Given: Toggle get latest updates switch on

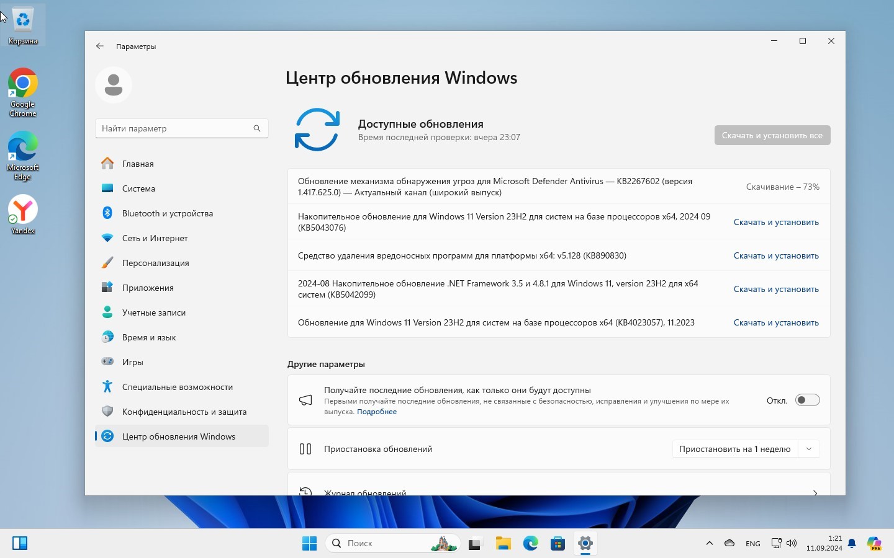Looking at the screenshot, I should tap(807, 401).
